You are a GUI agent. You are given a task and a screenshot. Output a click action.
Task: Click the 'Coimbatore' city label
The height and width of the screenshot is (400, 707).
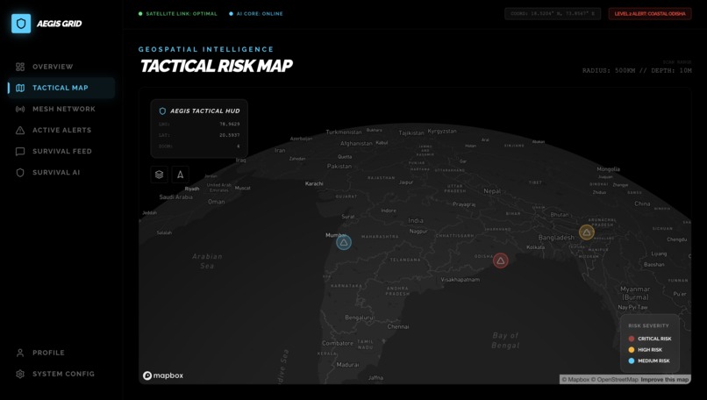[x=337, y=343]
